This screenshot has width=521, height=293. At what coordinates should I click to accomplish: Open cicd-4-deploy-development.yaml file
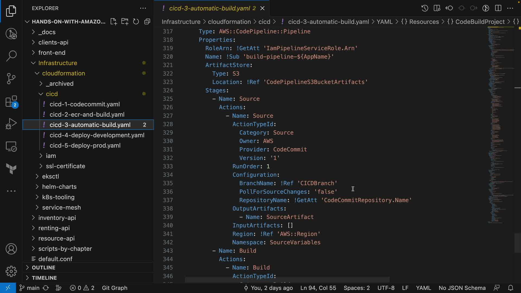97,135
